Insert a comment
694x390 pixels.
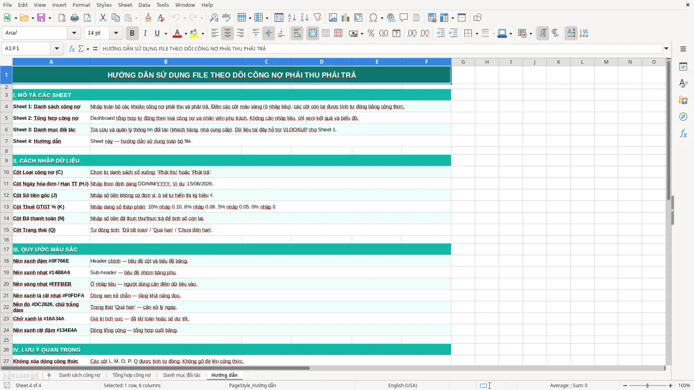(404, 18)
